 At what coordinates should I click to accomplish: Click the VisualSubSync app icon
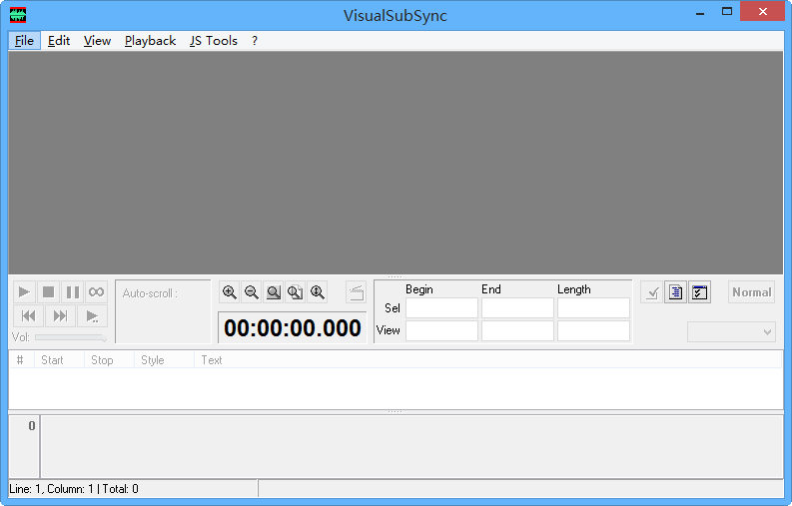click(18, 15)
